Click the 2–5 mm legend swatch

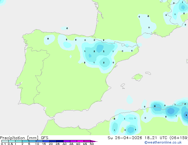click(x=26, y=141)
